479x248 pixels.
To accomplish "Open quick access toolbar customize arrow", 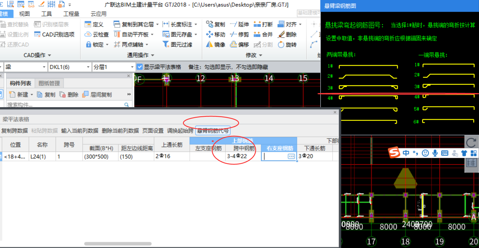I will pos(70,5).
